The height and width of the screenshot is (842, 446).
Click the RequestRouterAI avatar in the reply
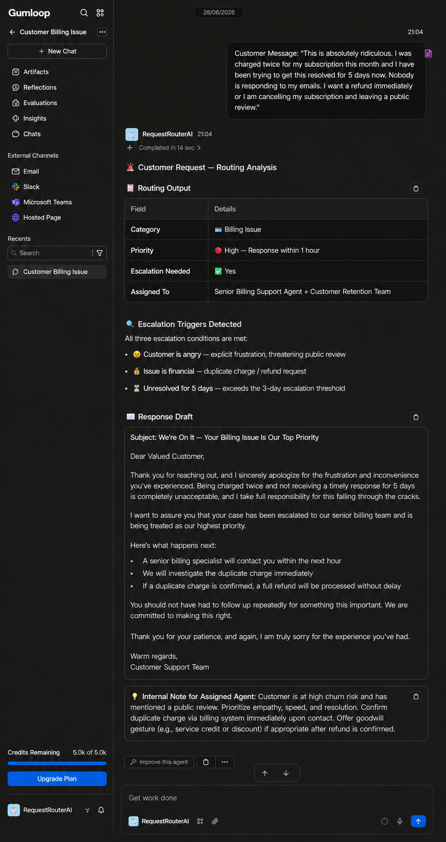coord(131,134)
